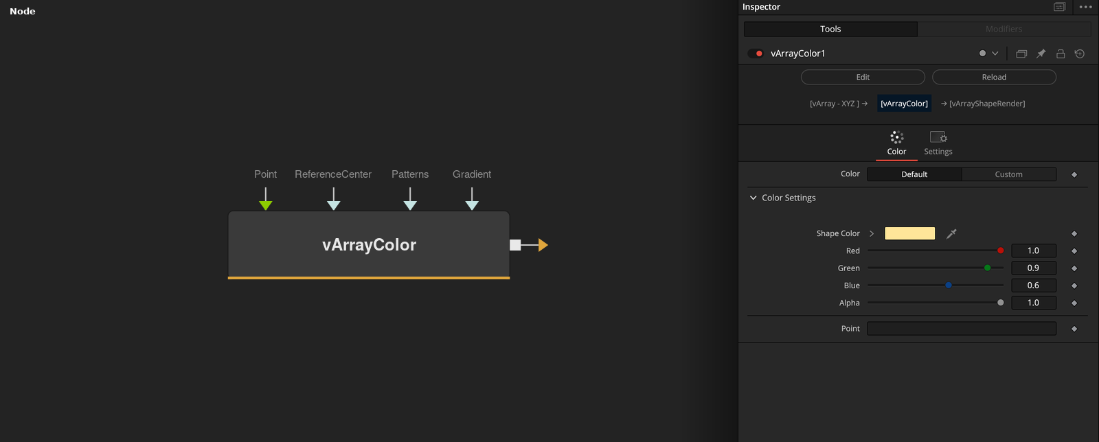Screen dimensions: 1099x442
Task: Click the Green value field
Action: [1034, 268]
